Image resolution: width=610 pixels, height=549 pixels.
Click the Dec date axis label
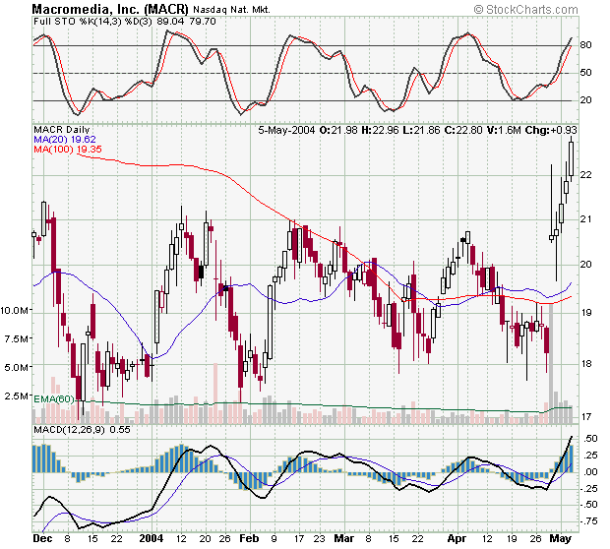pos(42,538)
